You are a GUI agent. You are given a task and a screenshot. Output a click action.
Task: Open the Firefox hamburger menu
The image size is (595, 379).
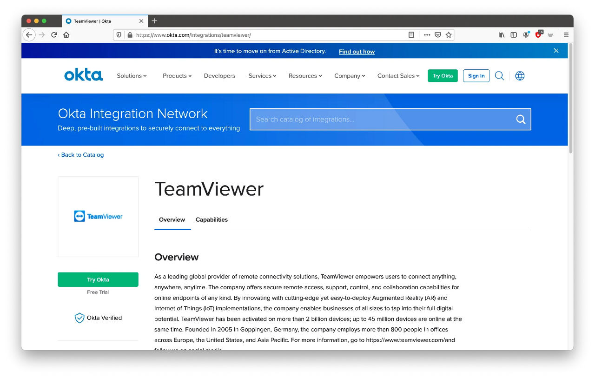point(566,35)
